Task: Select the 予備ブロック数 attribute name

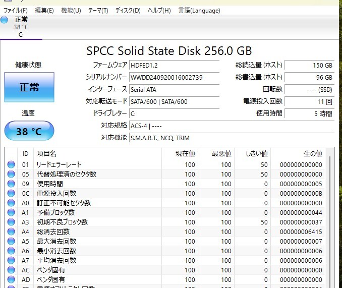Action: 55,212
